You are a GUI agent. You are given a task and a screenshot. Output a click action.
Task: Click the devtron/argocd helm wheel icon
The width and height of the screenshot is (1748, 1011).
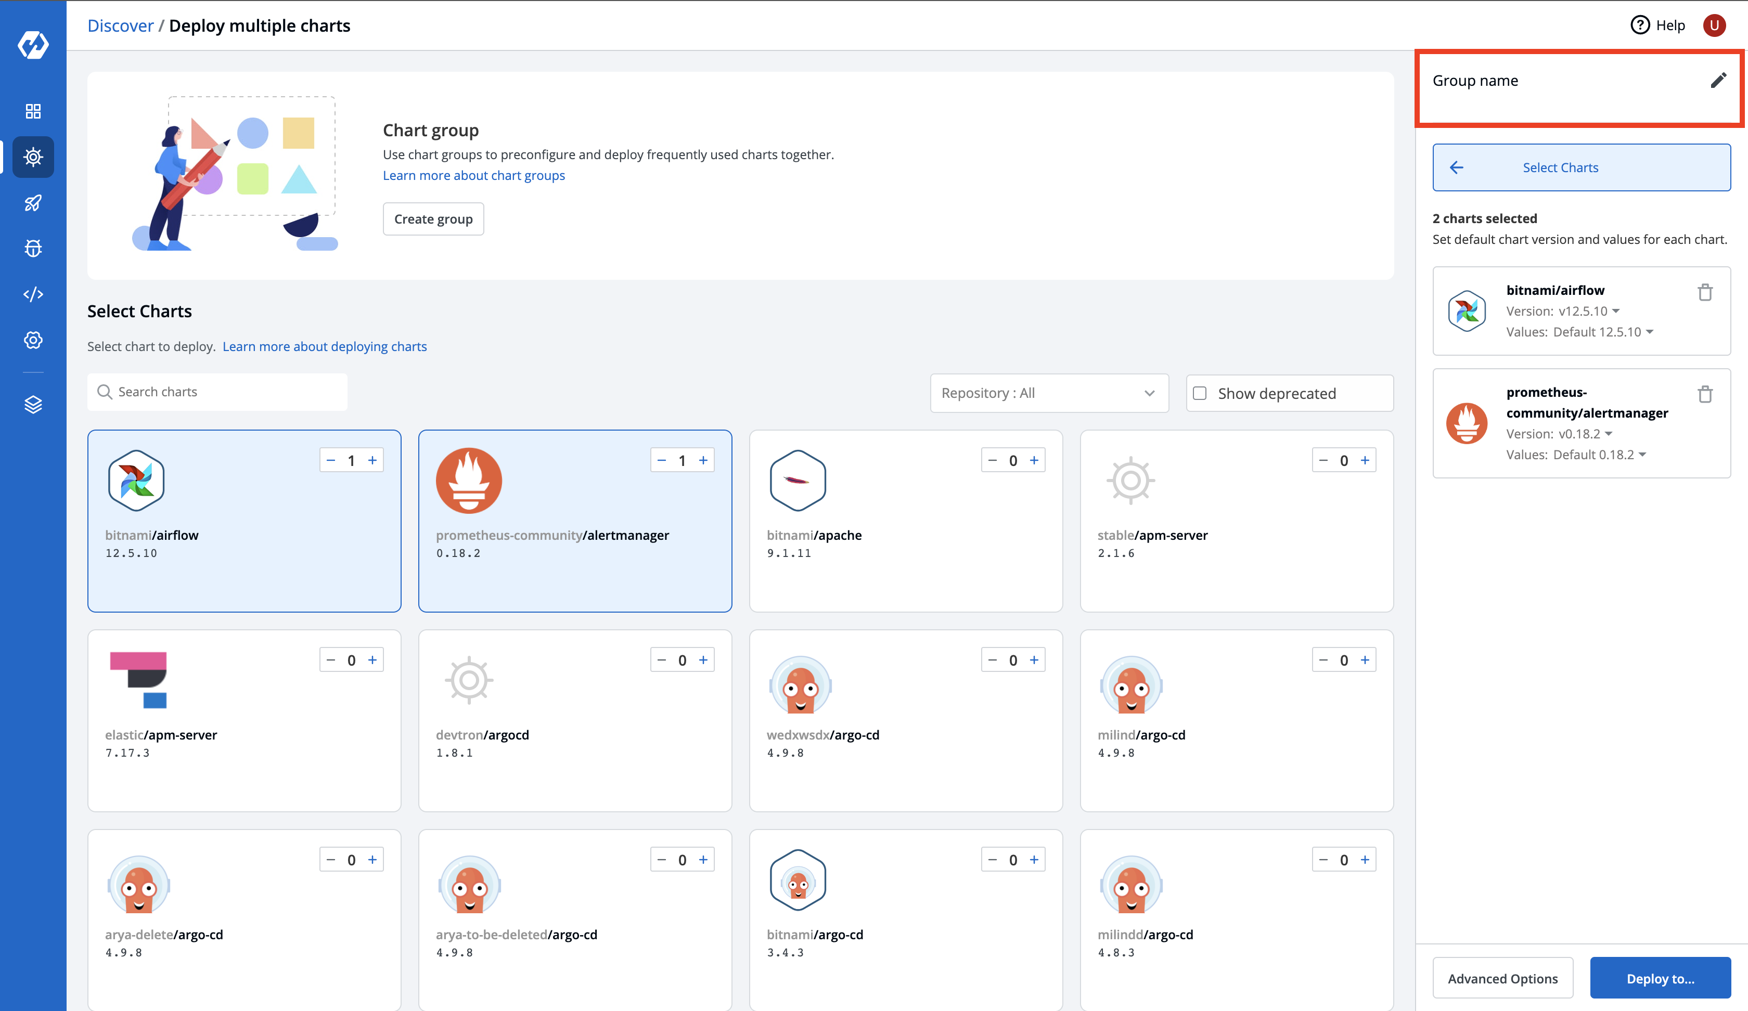pyautogui.click(x=469, y=680)
